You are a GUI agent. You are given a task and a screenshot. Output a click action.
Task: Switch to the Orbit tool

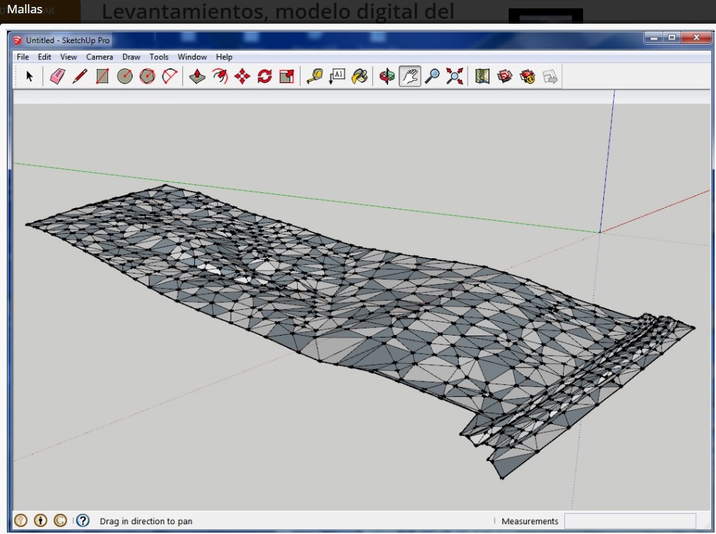[387, 77]
